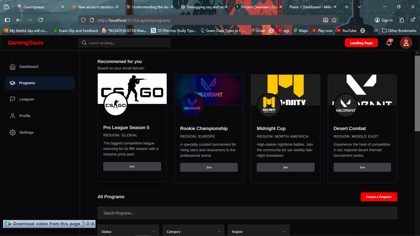Show more bookmarks with double chevron
The image size is (420, 236).
coord(375,30)
